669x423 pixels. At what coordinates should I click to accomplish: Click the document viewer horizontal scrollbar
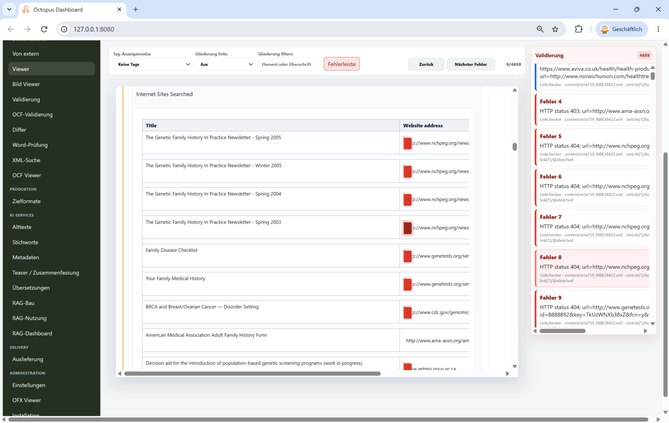(x=252, y=374)
